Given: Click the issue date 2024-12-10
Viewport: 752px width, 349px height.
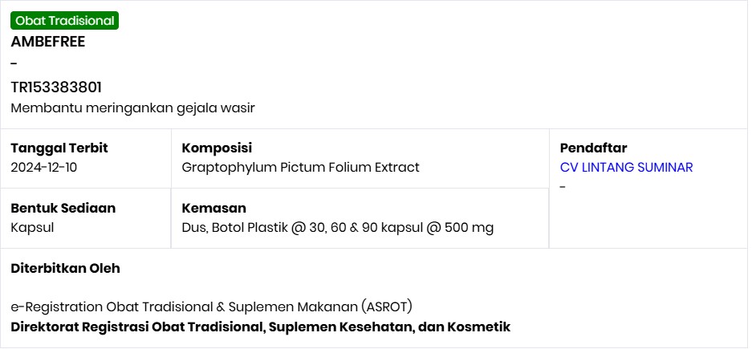Looking at the screenshot, I should (43, 168).
